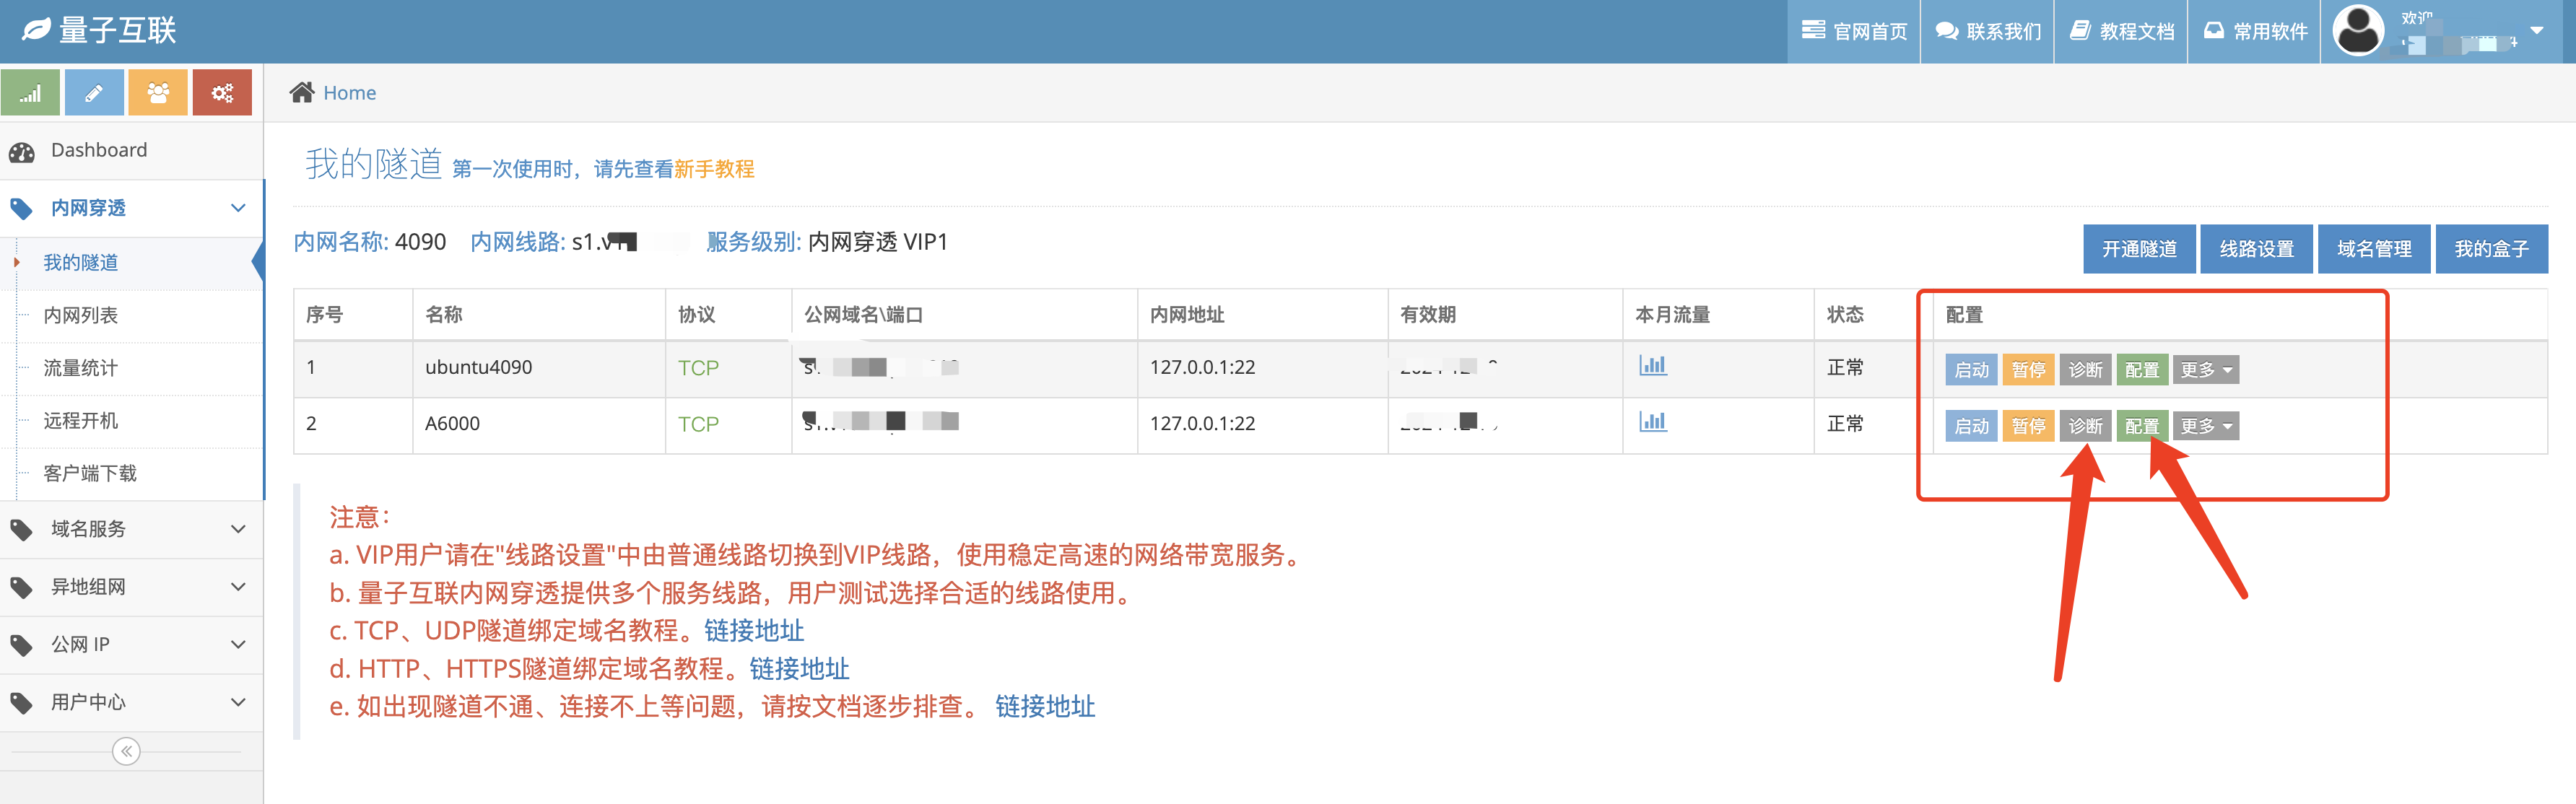Click the tag icon beside 域名服务
The width and height of the screenshot is (2576, 804).
[x=21, y=530]
